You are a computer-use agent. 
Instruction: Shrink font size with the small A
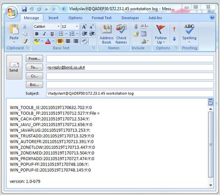[92, 27]
